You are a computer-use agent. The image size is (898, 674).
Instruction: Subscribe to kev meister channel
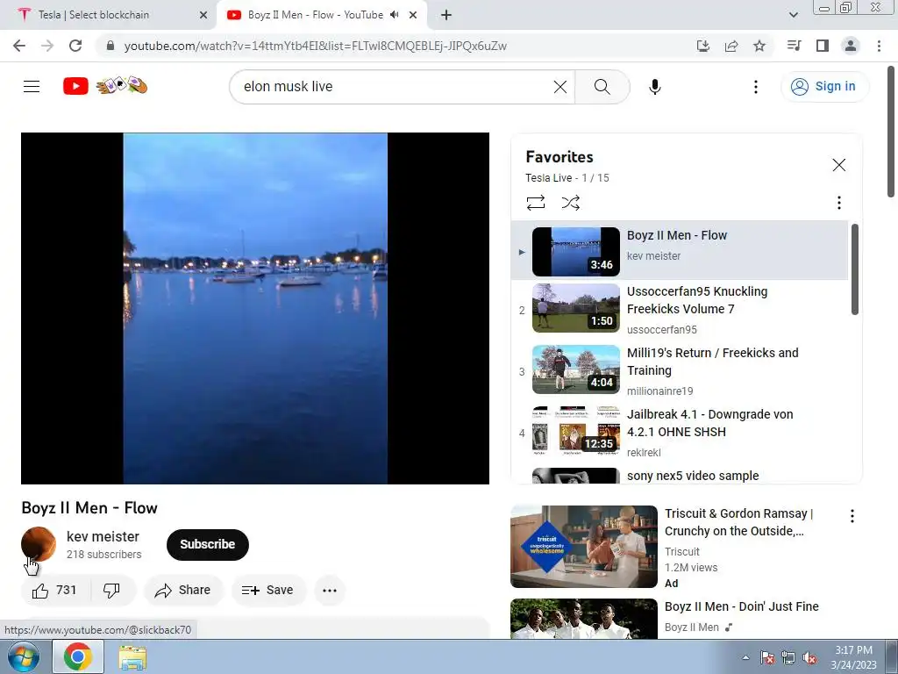click(207, 544)
